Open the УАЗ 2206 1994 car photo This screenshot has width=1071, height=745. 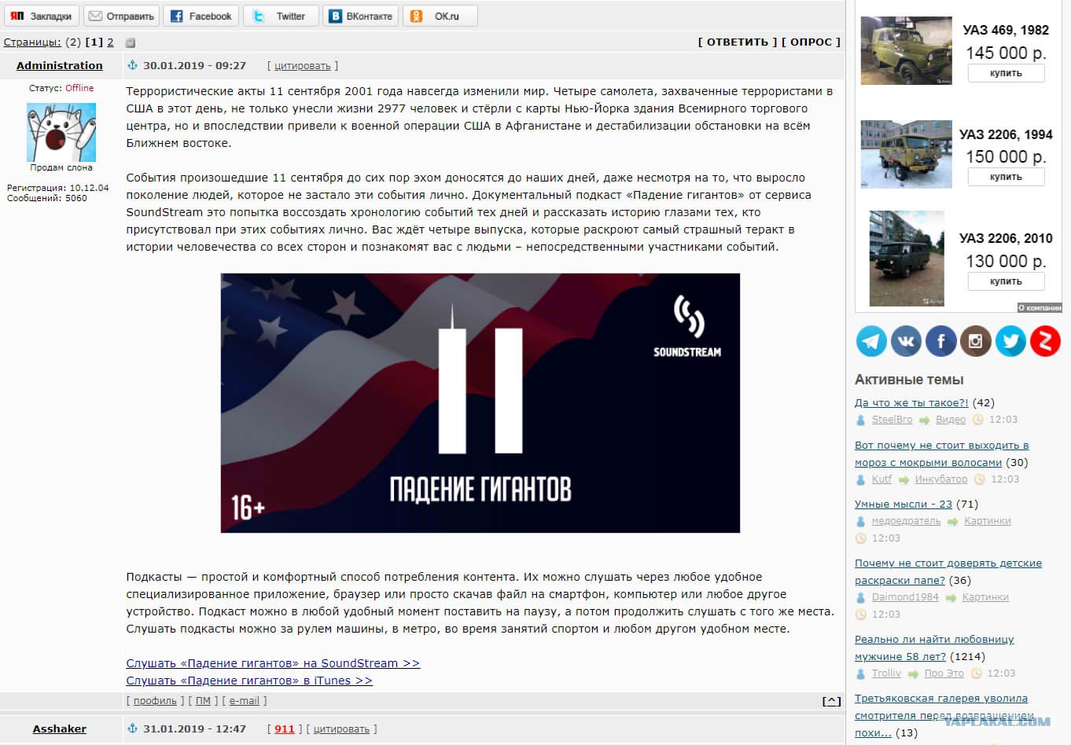[907, 154]
